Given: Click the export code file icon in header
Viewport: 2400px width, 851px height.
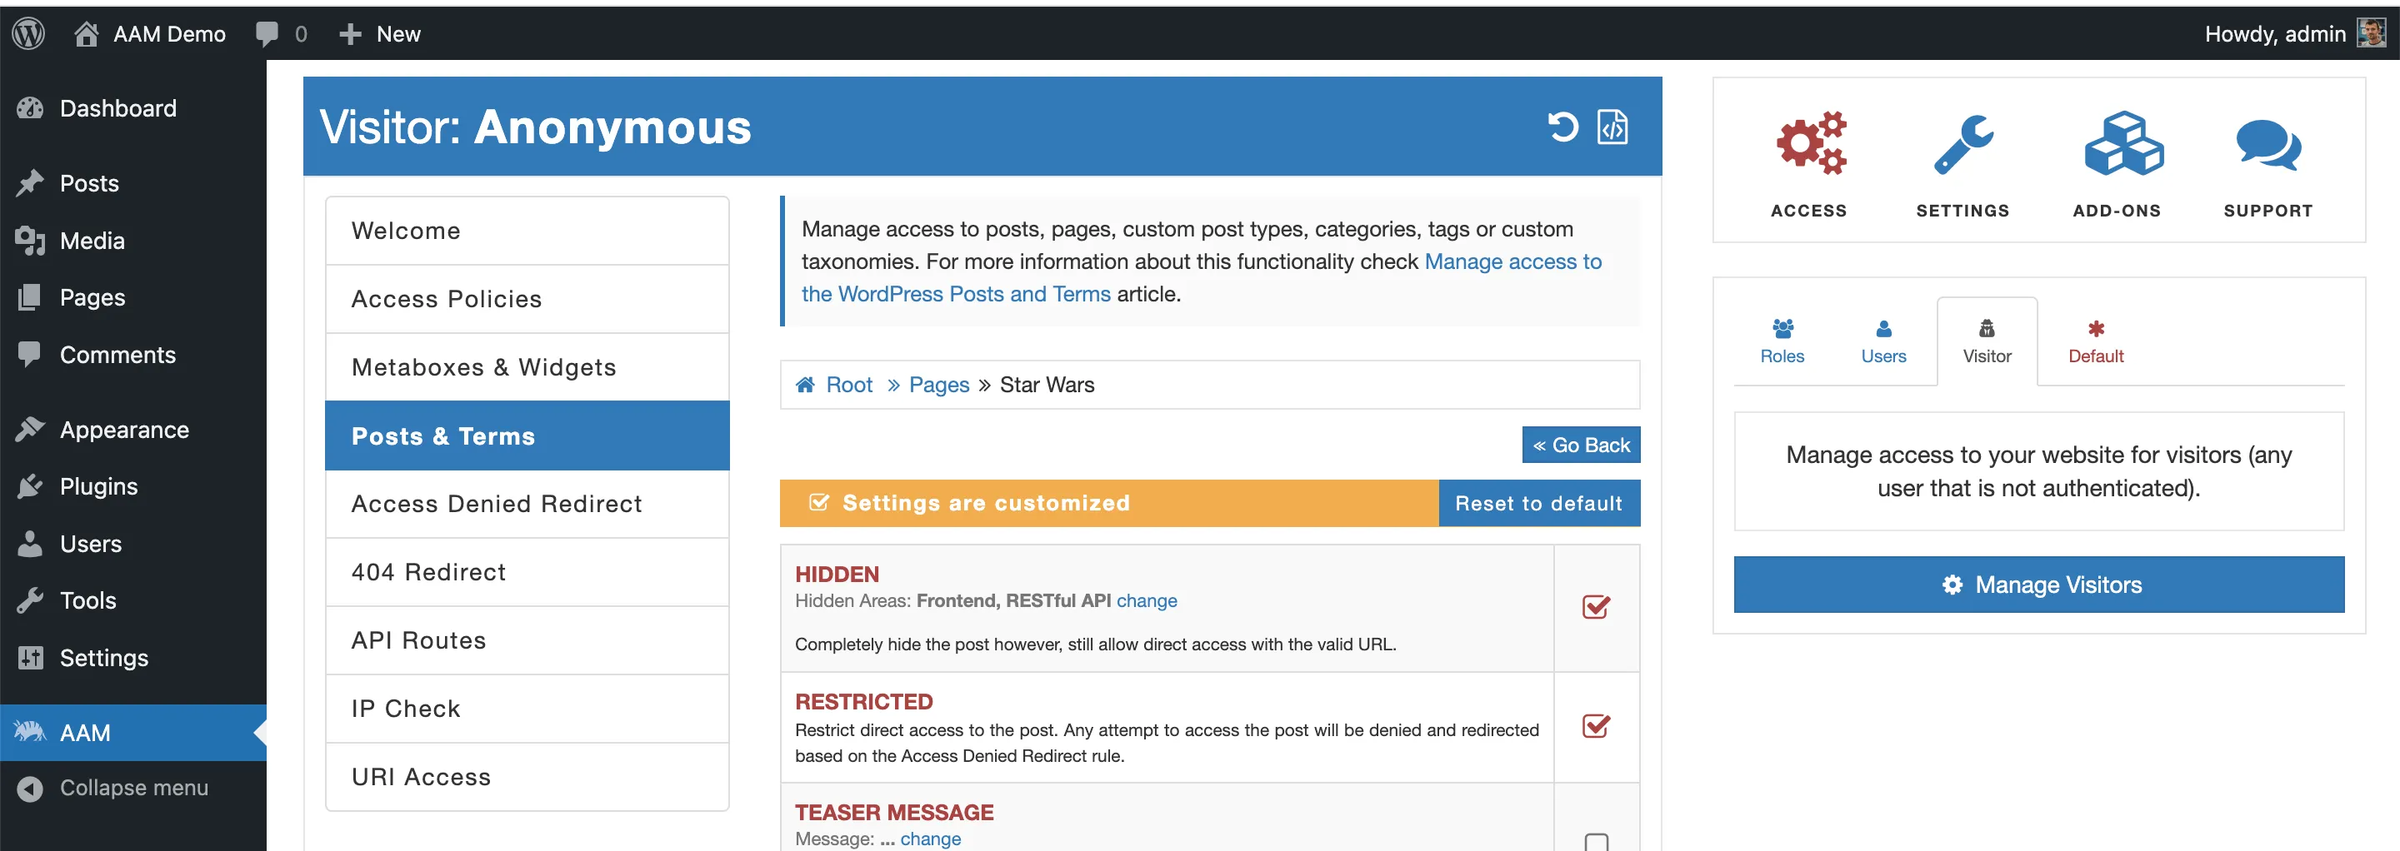Looking at the screenshot, I should click(1612, 127).
